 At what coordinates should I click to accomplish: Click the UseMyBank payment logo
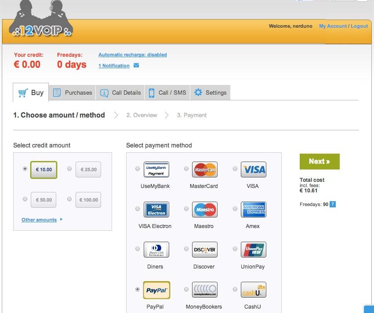pyautogui.click(x=156, y=169)
